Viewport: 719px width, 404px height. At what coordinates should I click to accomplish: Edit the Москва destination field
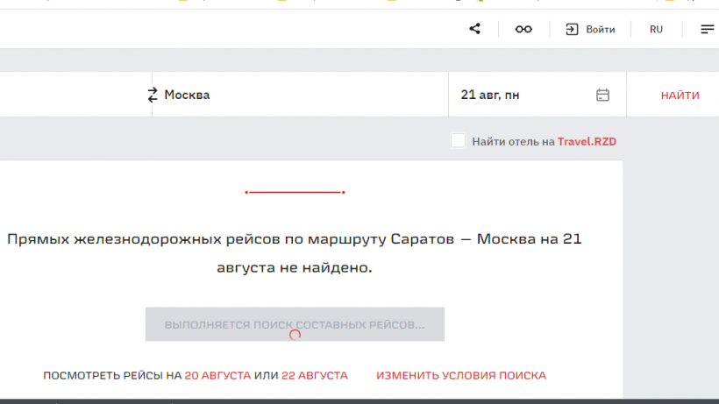click(301, 95)
